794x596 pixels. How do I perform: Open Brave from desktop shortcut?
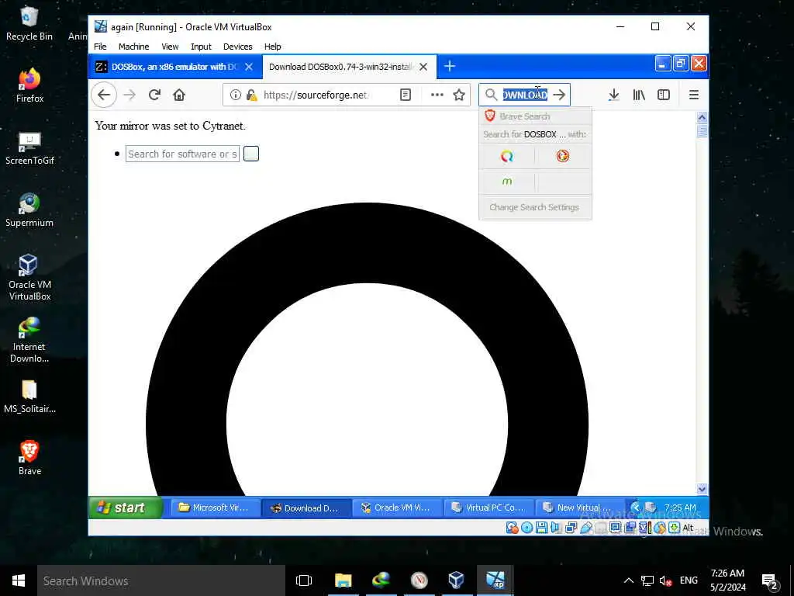29,458
